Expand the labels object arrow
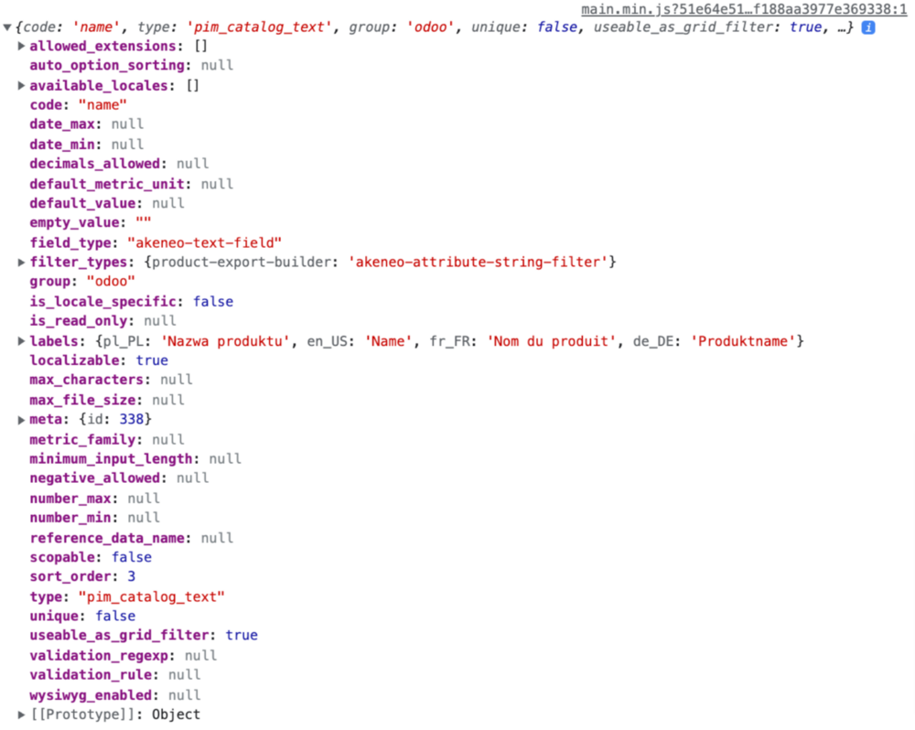Viewport: 915px width, 730px height. [22, 341]
